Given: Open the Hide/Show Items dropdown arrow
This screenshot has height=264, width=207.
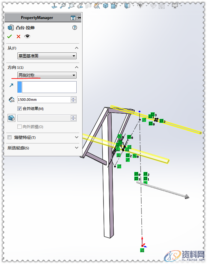Looking at the screenshot, I should (133, 6).
